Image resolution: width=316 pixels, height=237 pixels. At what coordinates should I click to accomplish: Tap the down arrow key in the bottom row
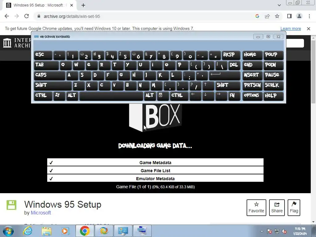click(x=208, y=96)
